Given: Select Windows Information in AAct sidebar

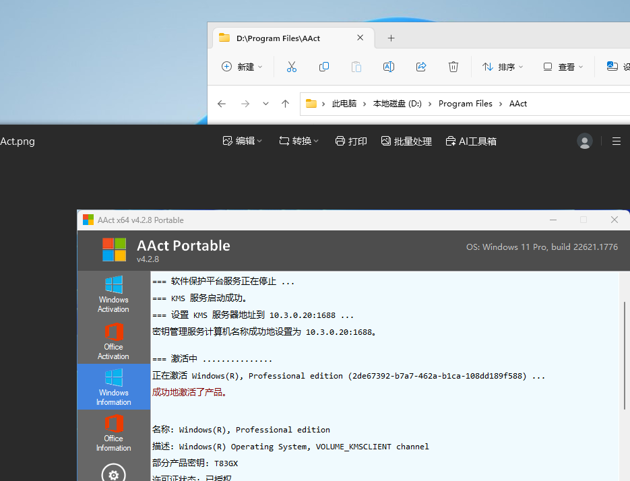Looking at the screenshot, I should (x=114, y=387).
